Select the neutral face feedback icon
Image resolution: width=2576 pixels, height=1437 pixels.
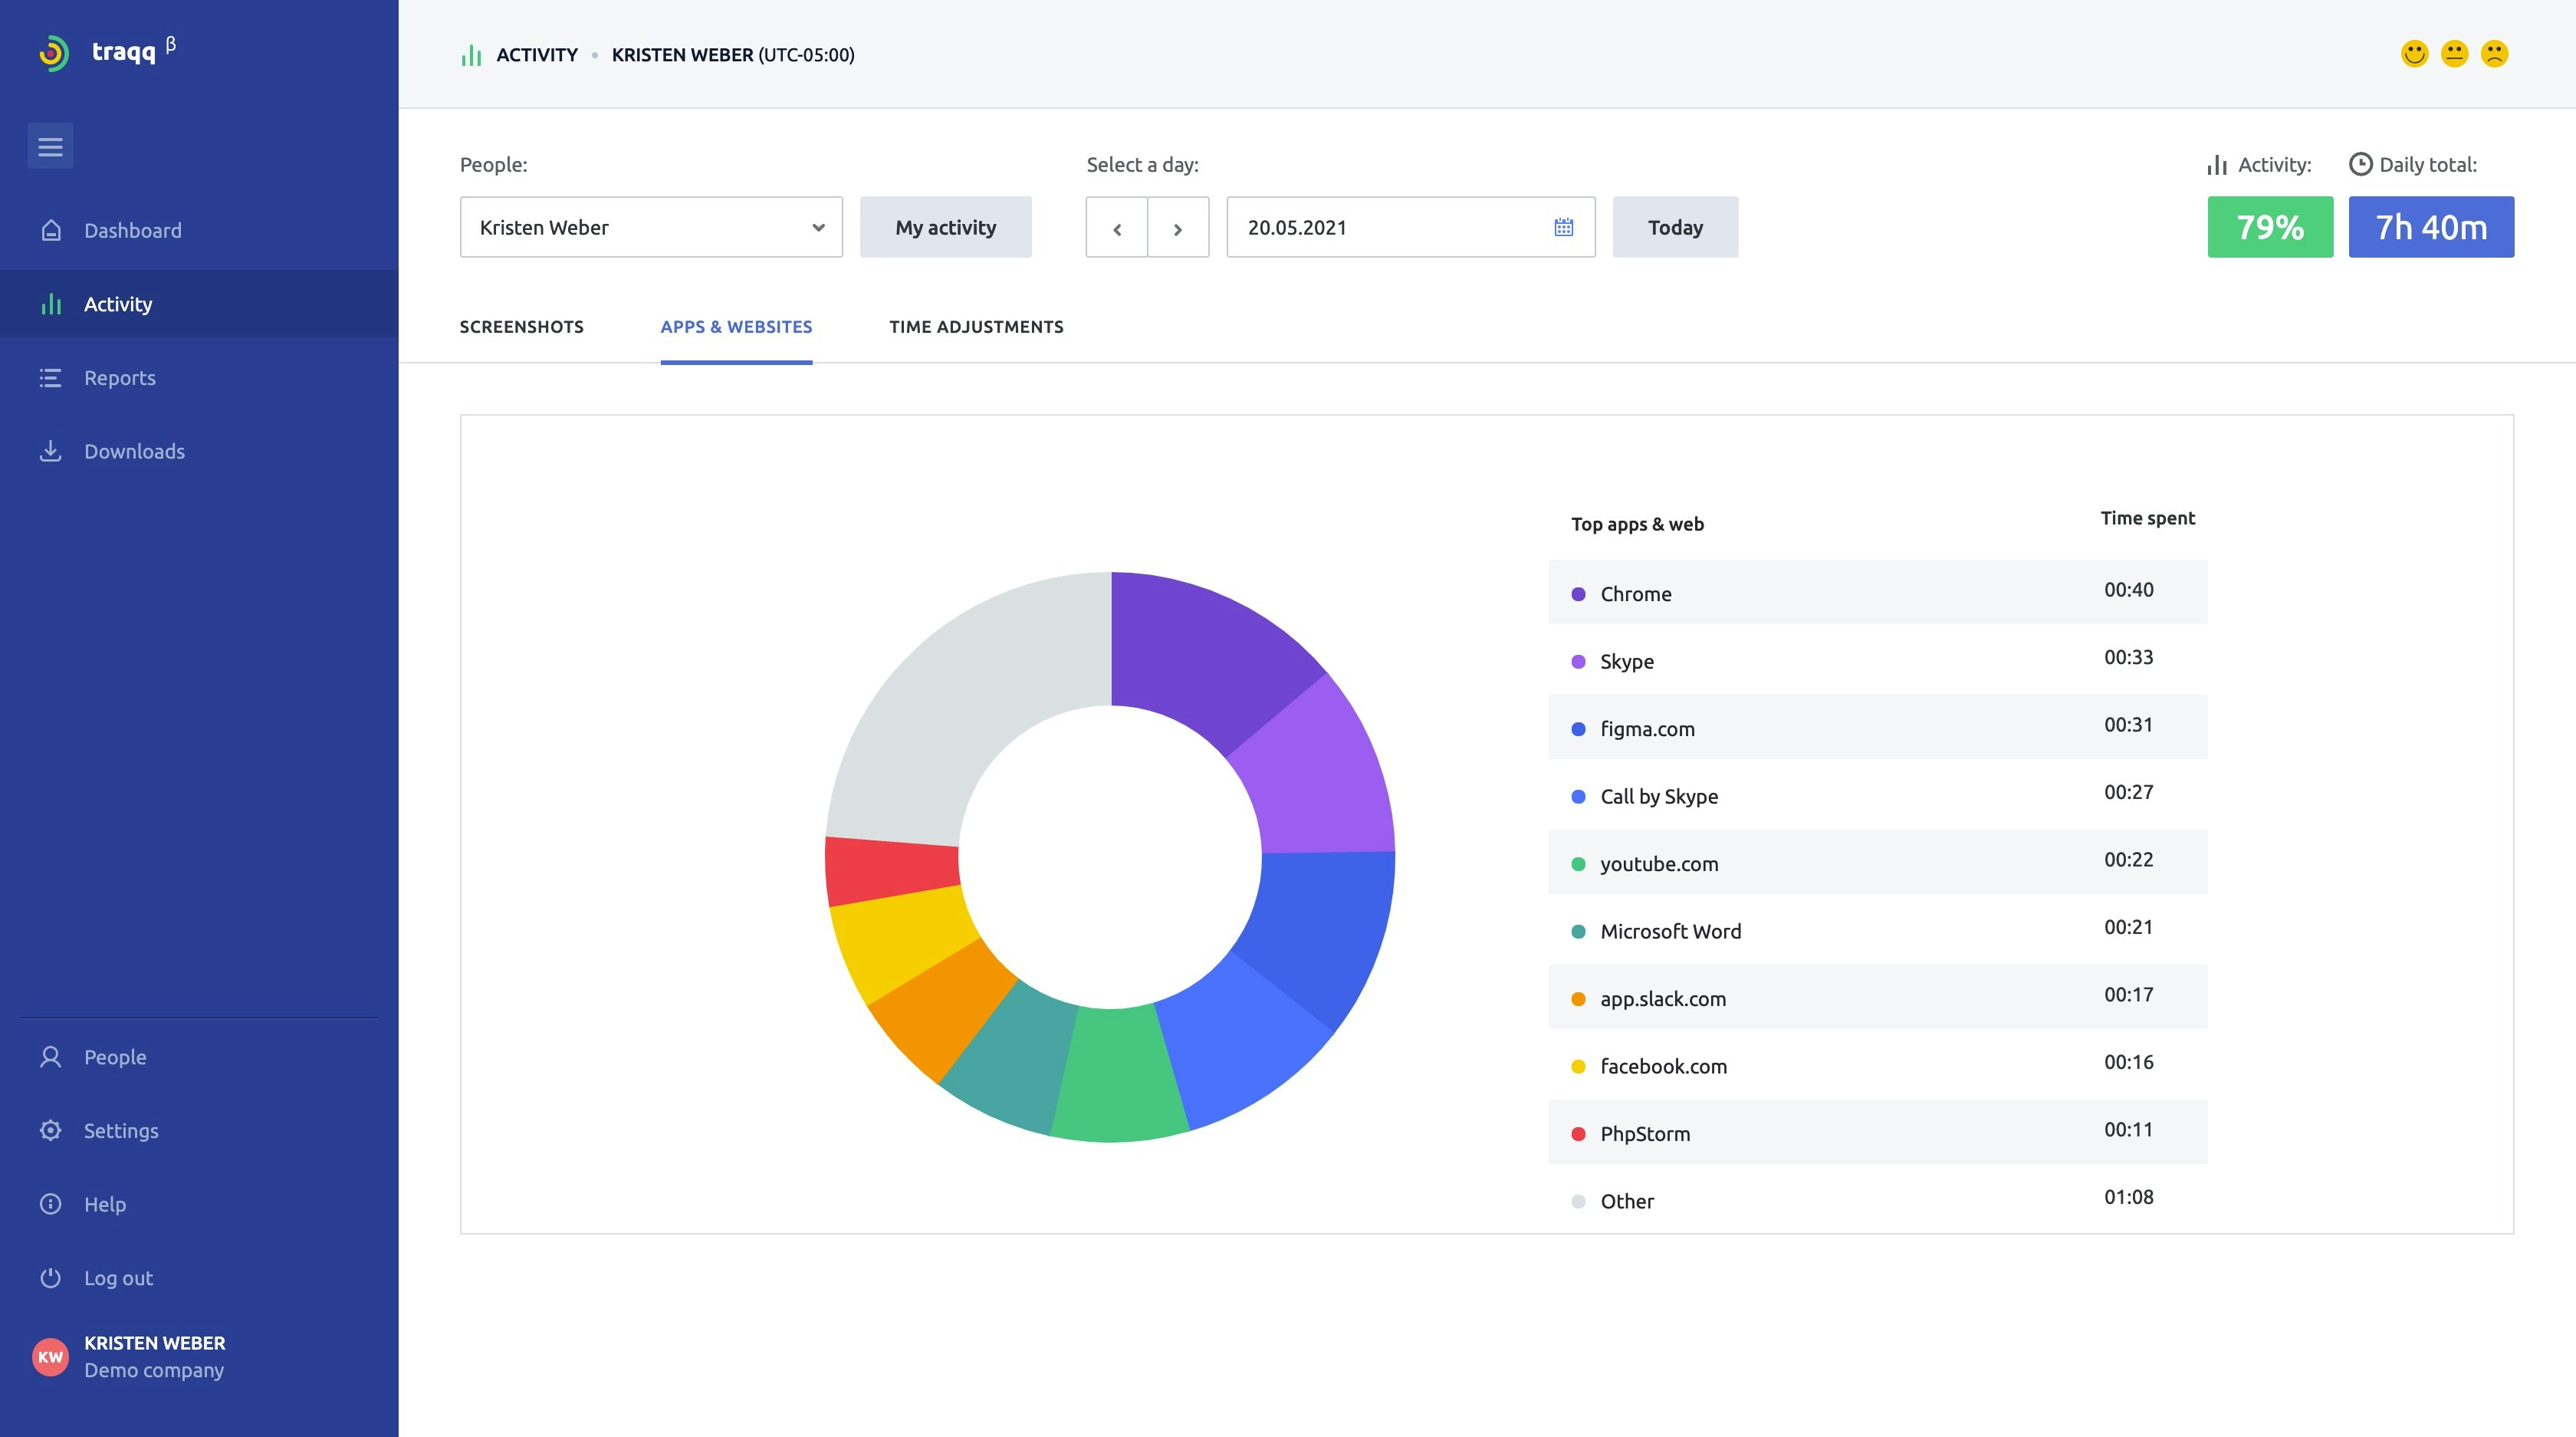point(2454,54)
